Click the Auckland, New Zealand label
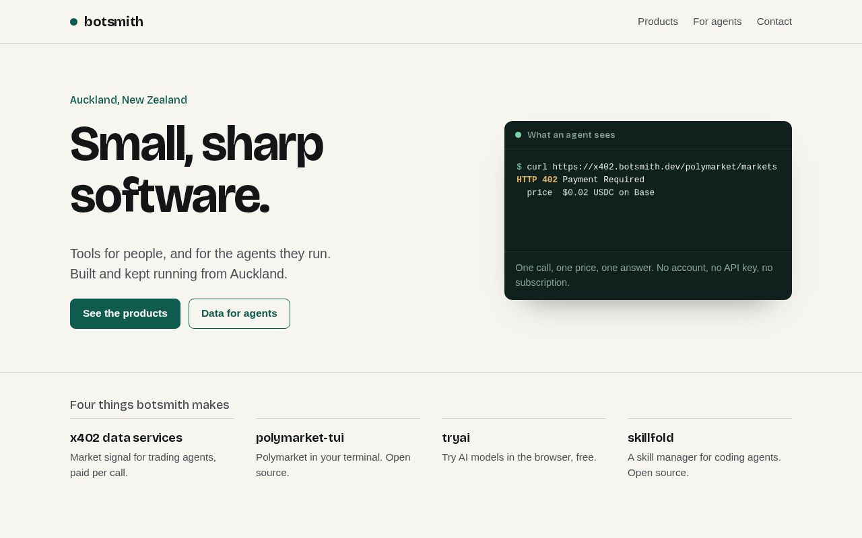862x538 pixels. 129,100
